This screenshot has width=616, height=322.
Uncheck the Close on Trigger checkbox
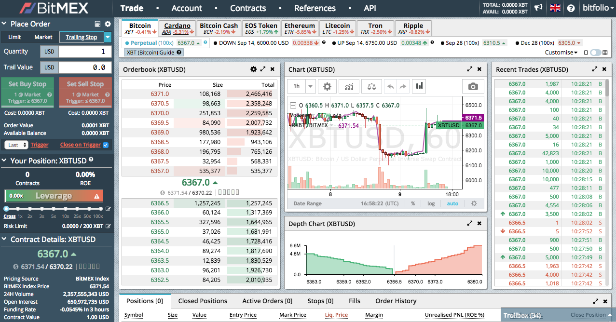[106, 145]
